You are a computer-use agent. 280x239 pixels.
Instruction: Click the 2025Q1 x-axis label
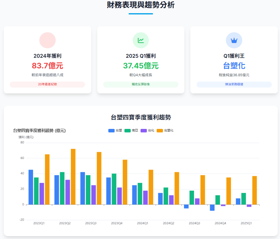click(246, 223)
